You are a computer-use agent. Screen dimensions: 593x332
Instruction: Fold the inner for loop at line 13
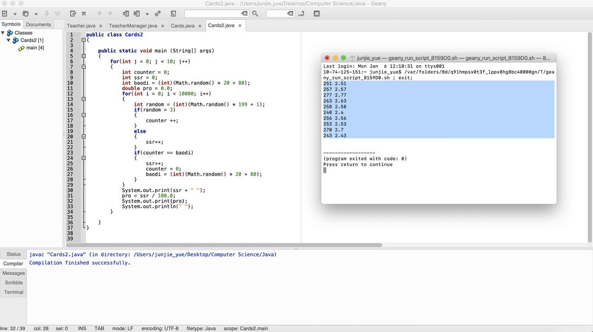pyautogui.click(x=83, y=99)
